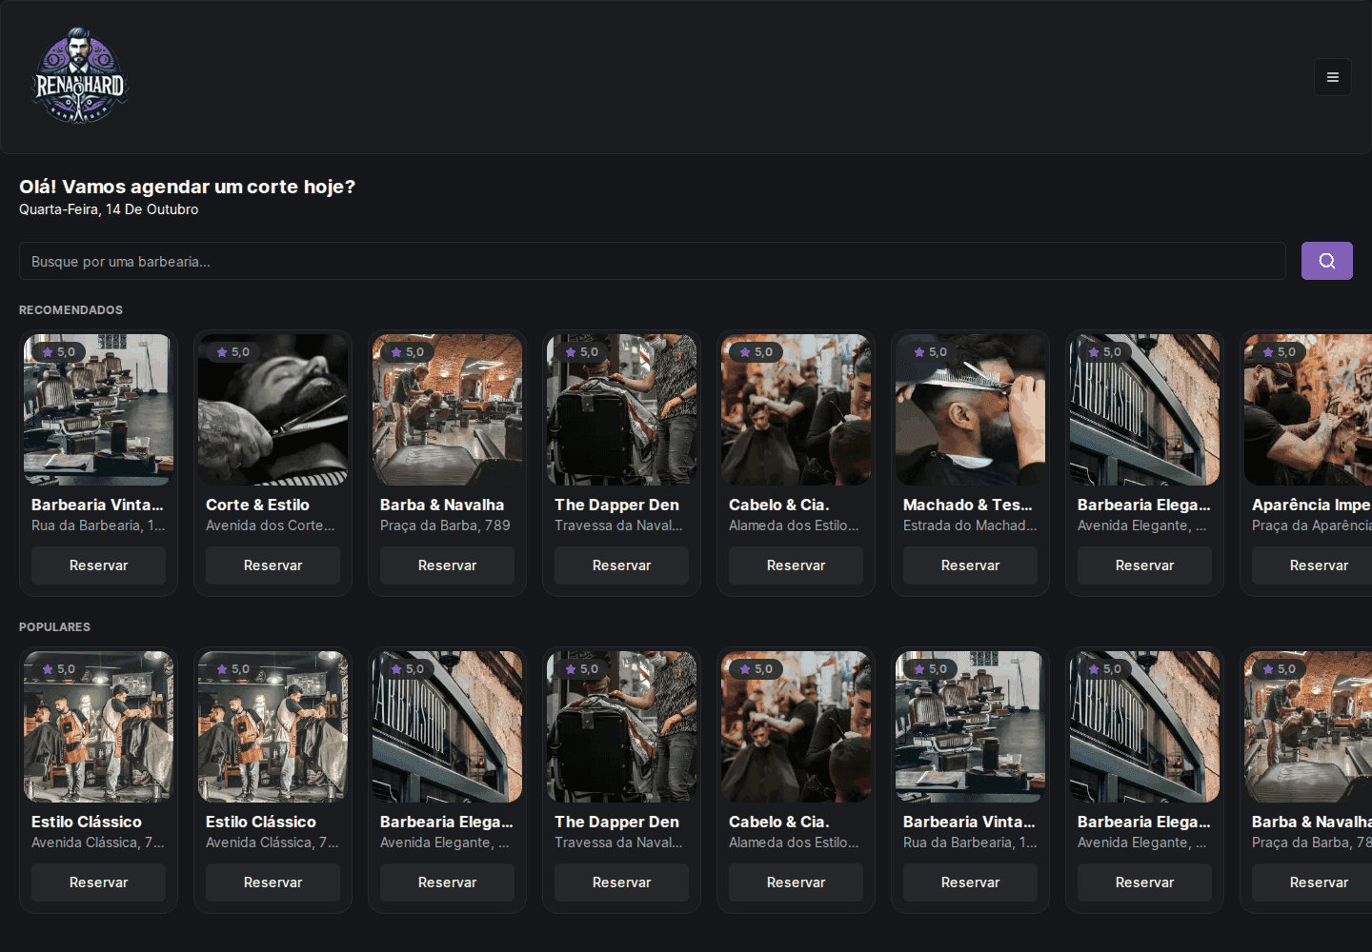The height and width of the screenshot is (952, 1372).
Task: Click greeting 'Olá! Vamos agendar um corte hoje?'
Action: point(187,187)
